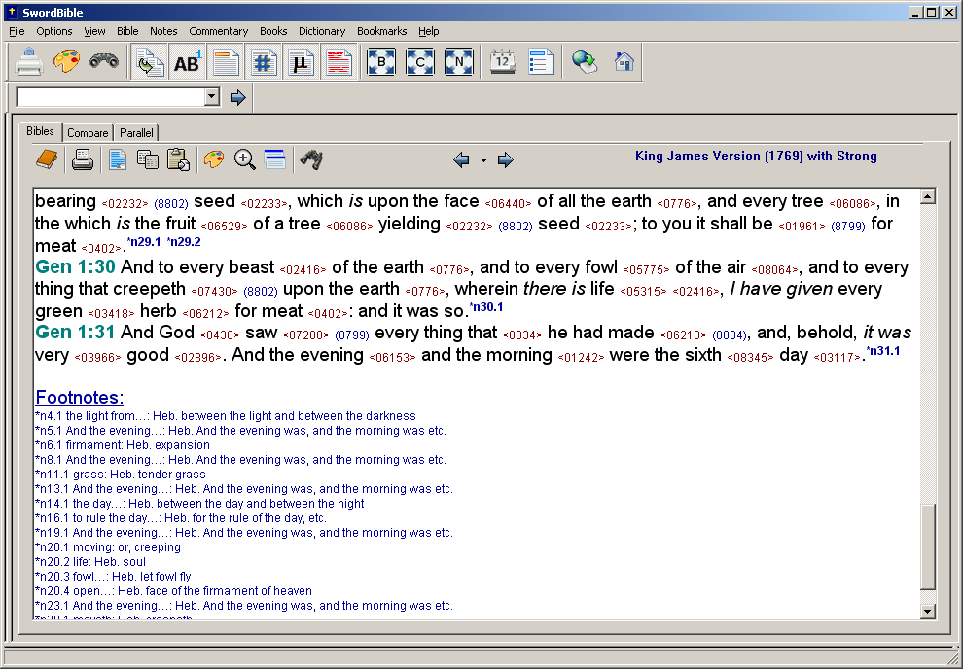Open the Commentary menu
The image size is (963, 669).
pos(219,31)
